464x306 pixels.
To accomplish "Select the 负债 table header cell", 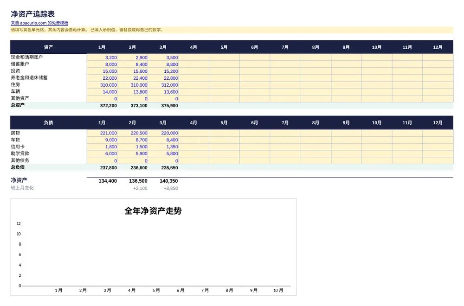I will click(x=49, y=122).
